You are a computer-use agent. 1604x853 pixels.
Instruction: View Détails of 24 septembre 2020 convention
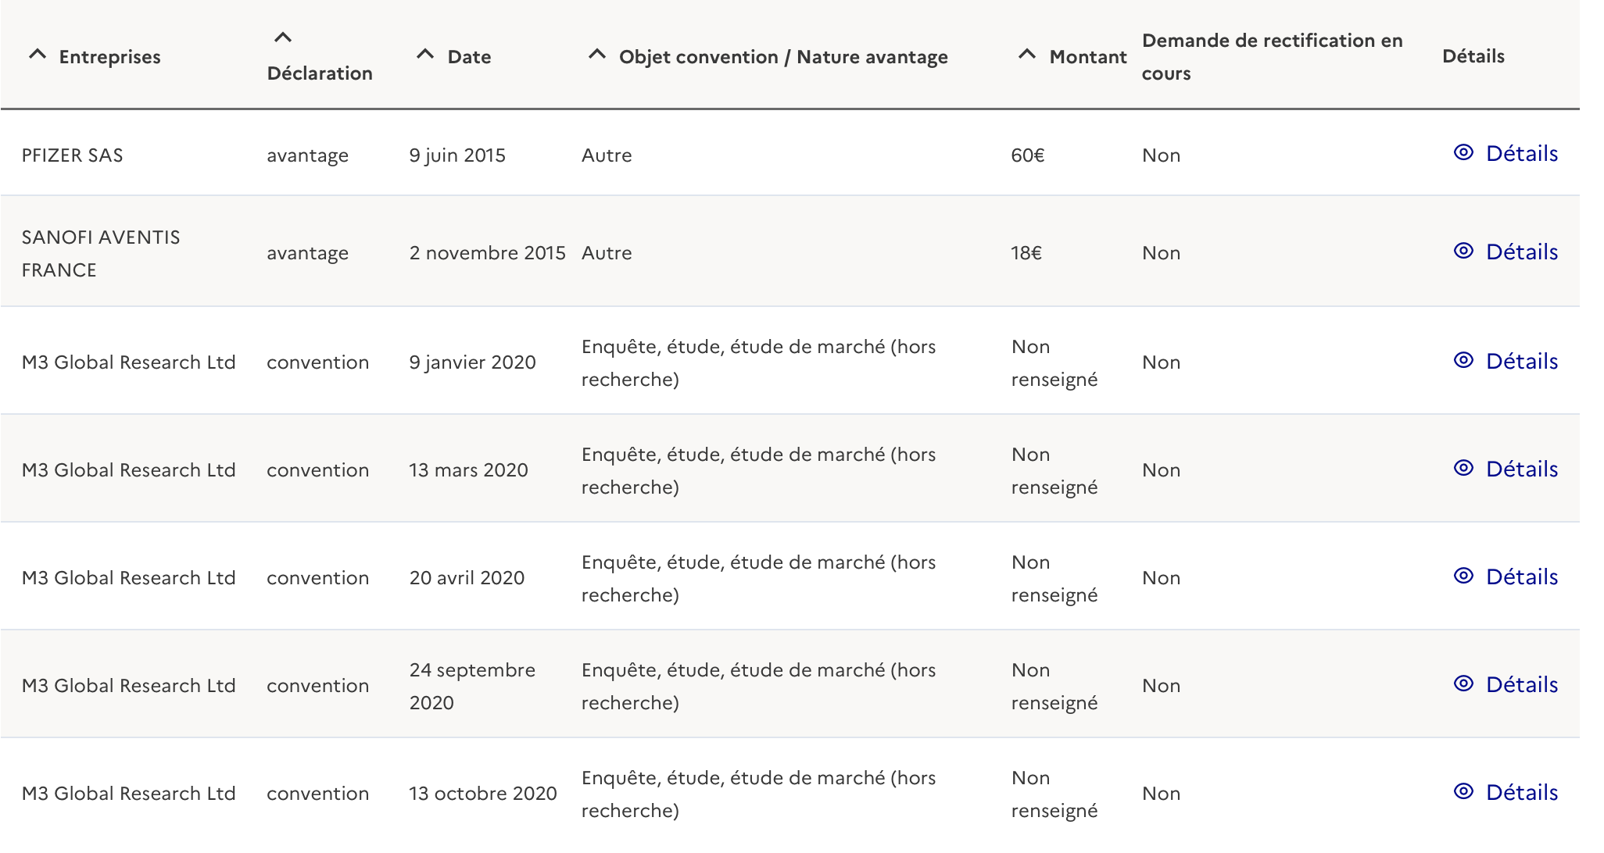[x=1521, y=685]
